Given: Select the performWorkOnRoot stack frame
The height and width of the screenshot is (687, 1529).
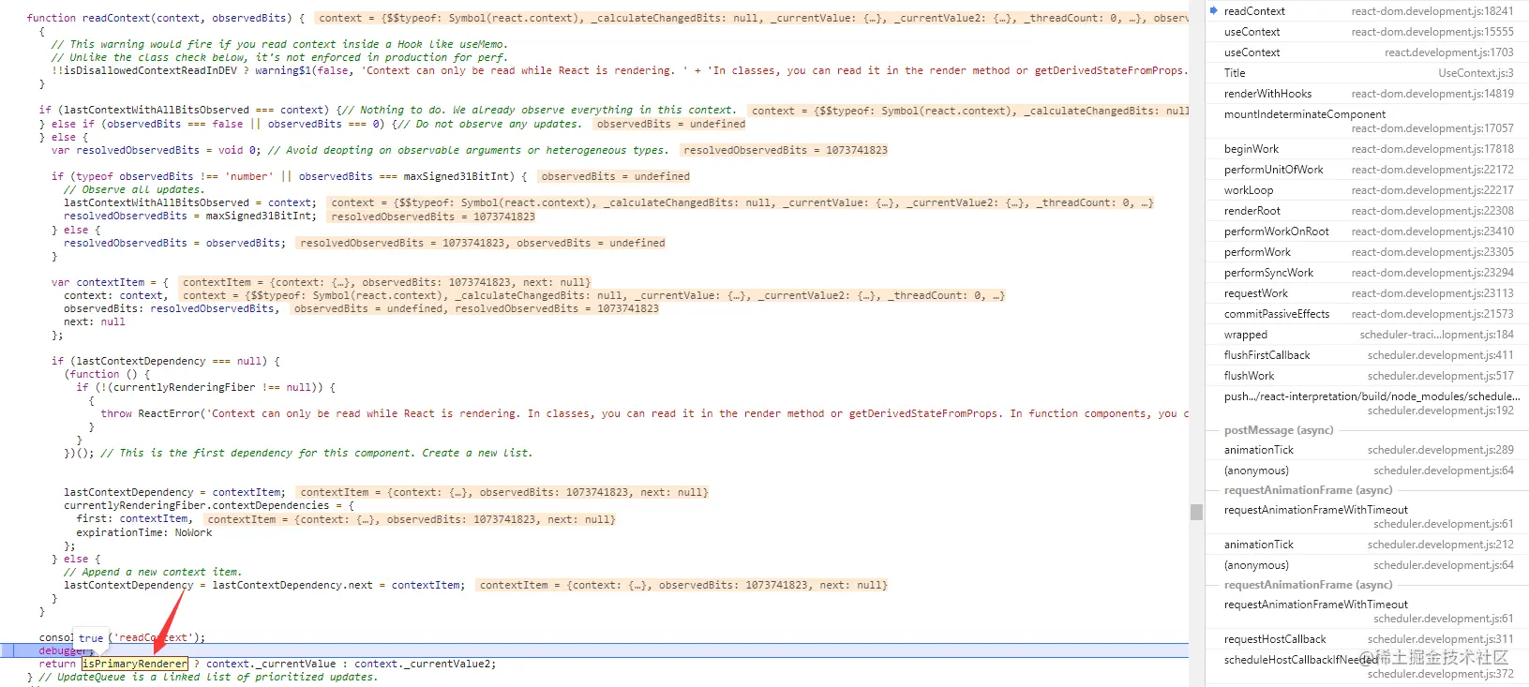Looking at the screenshot, I should 1367,231.
